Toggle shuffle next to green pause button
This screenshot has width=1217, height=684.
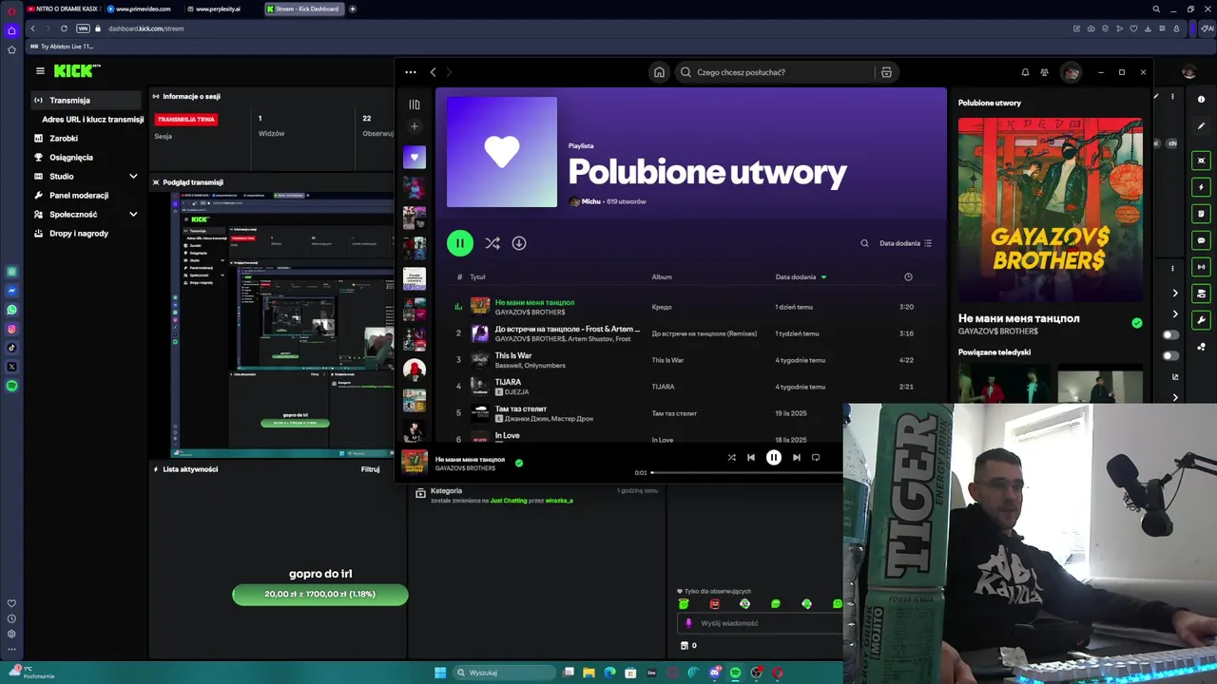(x=493, y=243)
